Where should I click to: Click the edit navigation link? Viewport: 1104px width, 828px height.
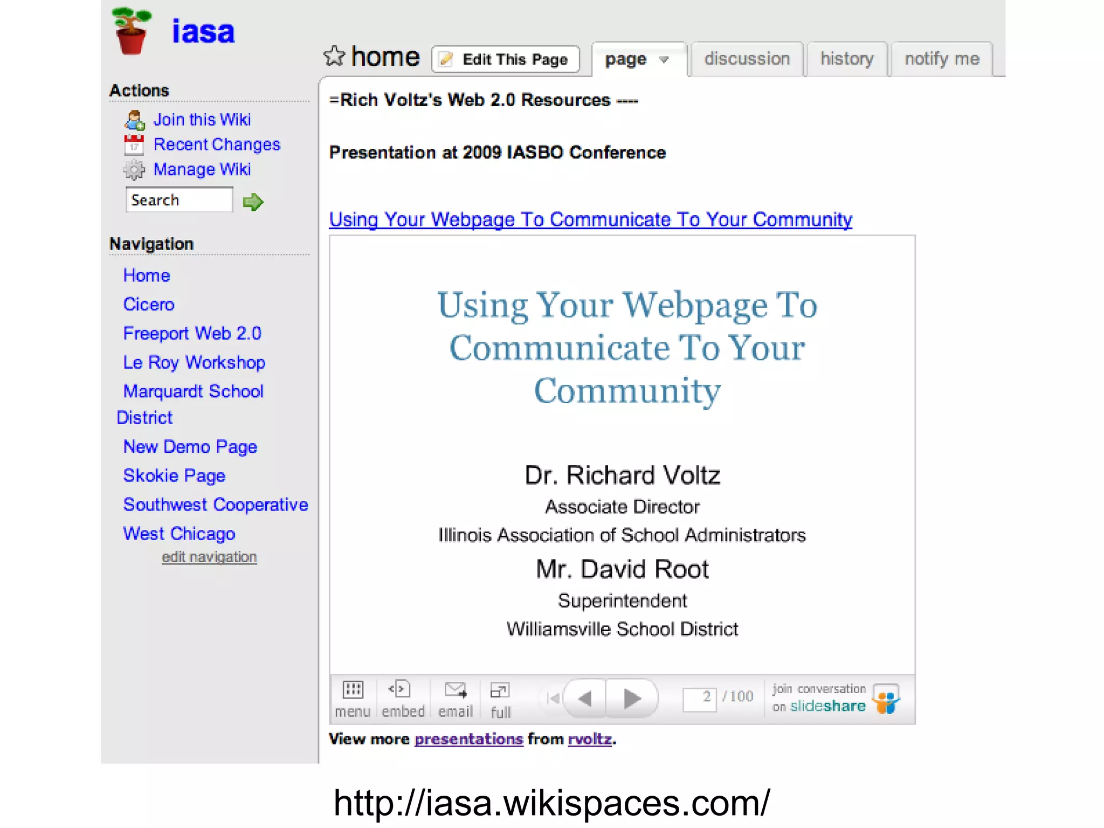point(209,557)
